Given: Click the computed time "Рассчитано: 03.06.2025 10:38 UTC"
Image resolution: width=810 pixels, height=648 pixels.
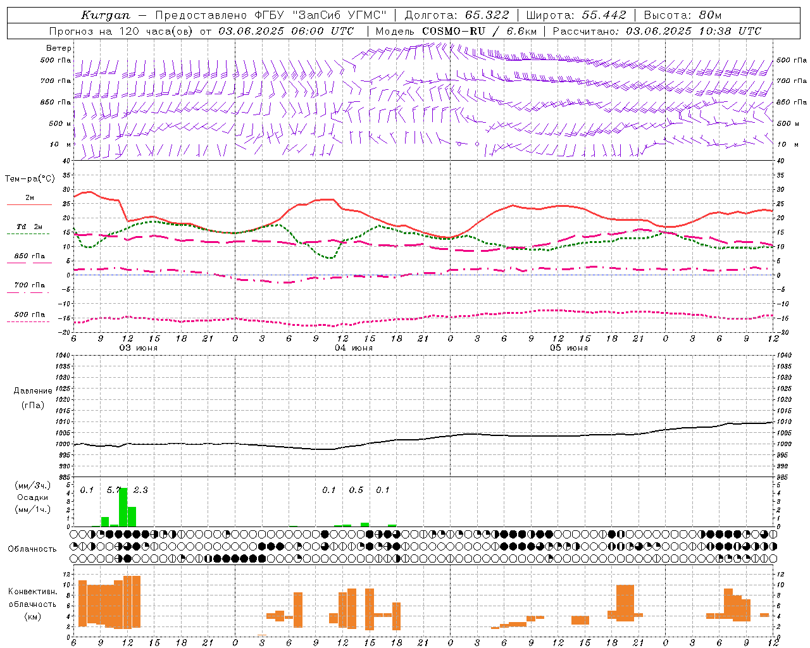Looking at the screenshot, I should pyautogui.click(x=656, y=31).
